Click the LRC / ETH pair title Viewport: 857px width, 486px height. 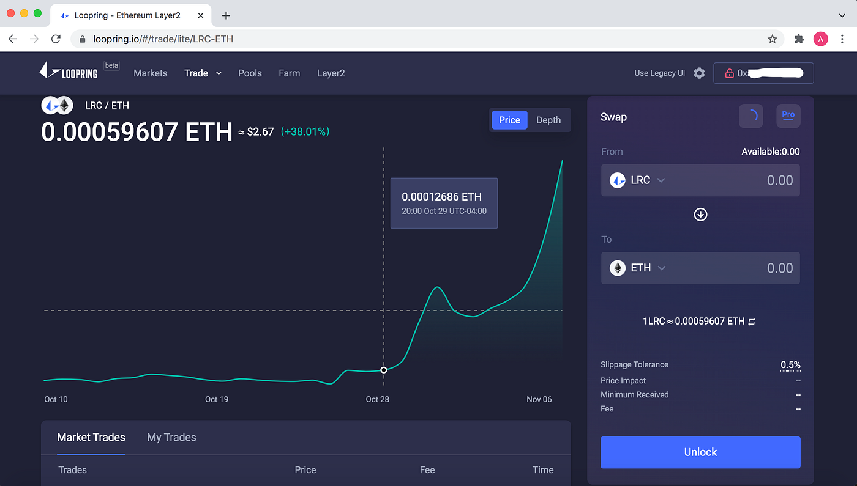(x=107, y=105)
